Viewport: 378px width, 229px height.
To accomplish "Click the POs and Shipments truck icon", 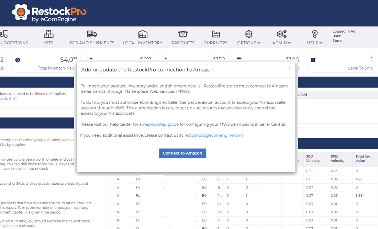I will coord(92,34).
